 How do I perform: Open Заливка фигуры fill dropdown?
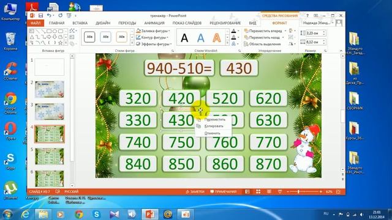click(x=153, y=31)
